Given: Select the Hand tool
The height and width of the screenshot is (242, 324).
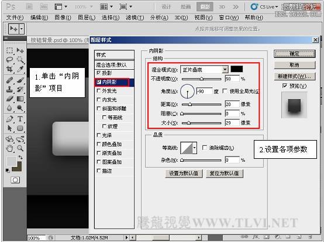Looking at the screenshot, I should click(9, 148).
